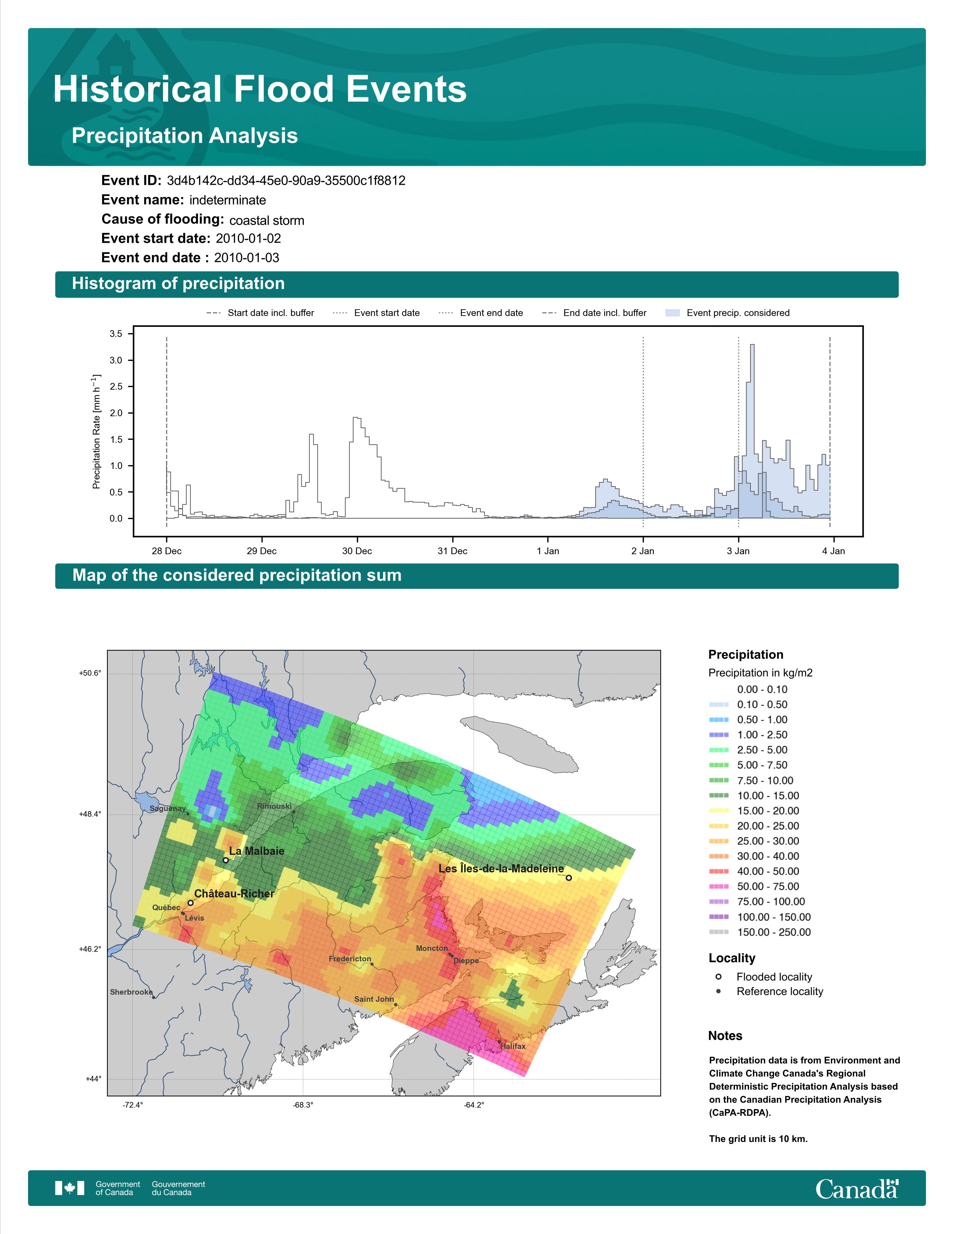The width and height of the screenshot is (954, 1234).
Task: Click the cause 'coastal storm' text
Action: tap(267, 220)
